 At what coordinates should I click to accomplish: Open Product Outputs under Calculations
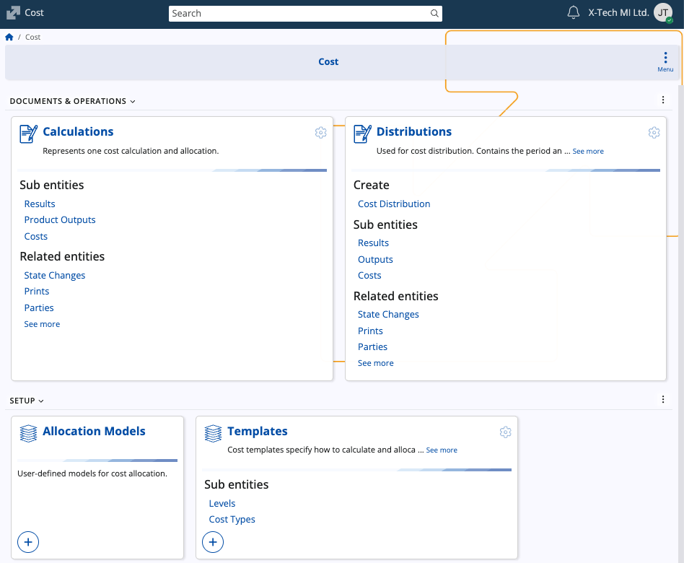tap(60, 220)
